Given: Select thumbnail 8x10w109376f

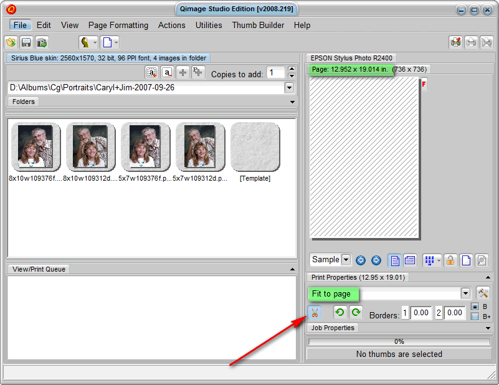Looking at the screenshot, I should 36,146.
